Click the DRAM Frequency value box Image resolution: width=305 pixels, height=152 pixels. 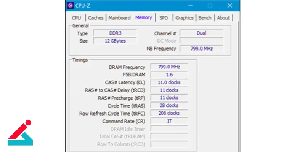click(169, 67)
